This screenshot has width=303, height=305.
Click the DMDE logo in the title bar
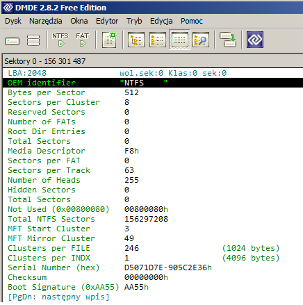(8, 8)
